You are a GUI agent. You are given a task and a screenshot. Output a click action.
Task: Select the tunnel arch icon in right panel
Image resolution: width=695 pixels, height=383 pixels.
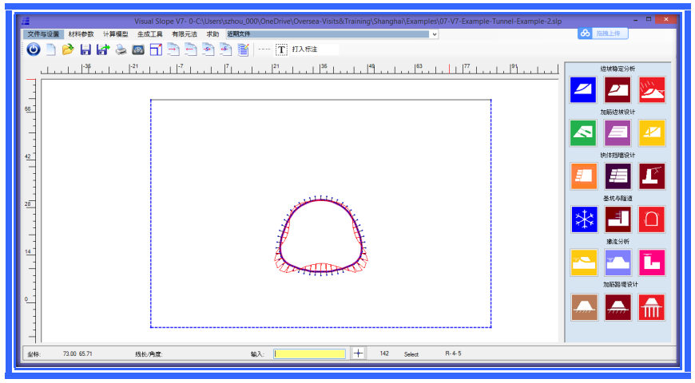pos(651,219)
